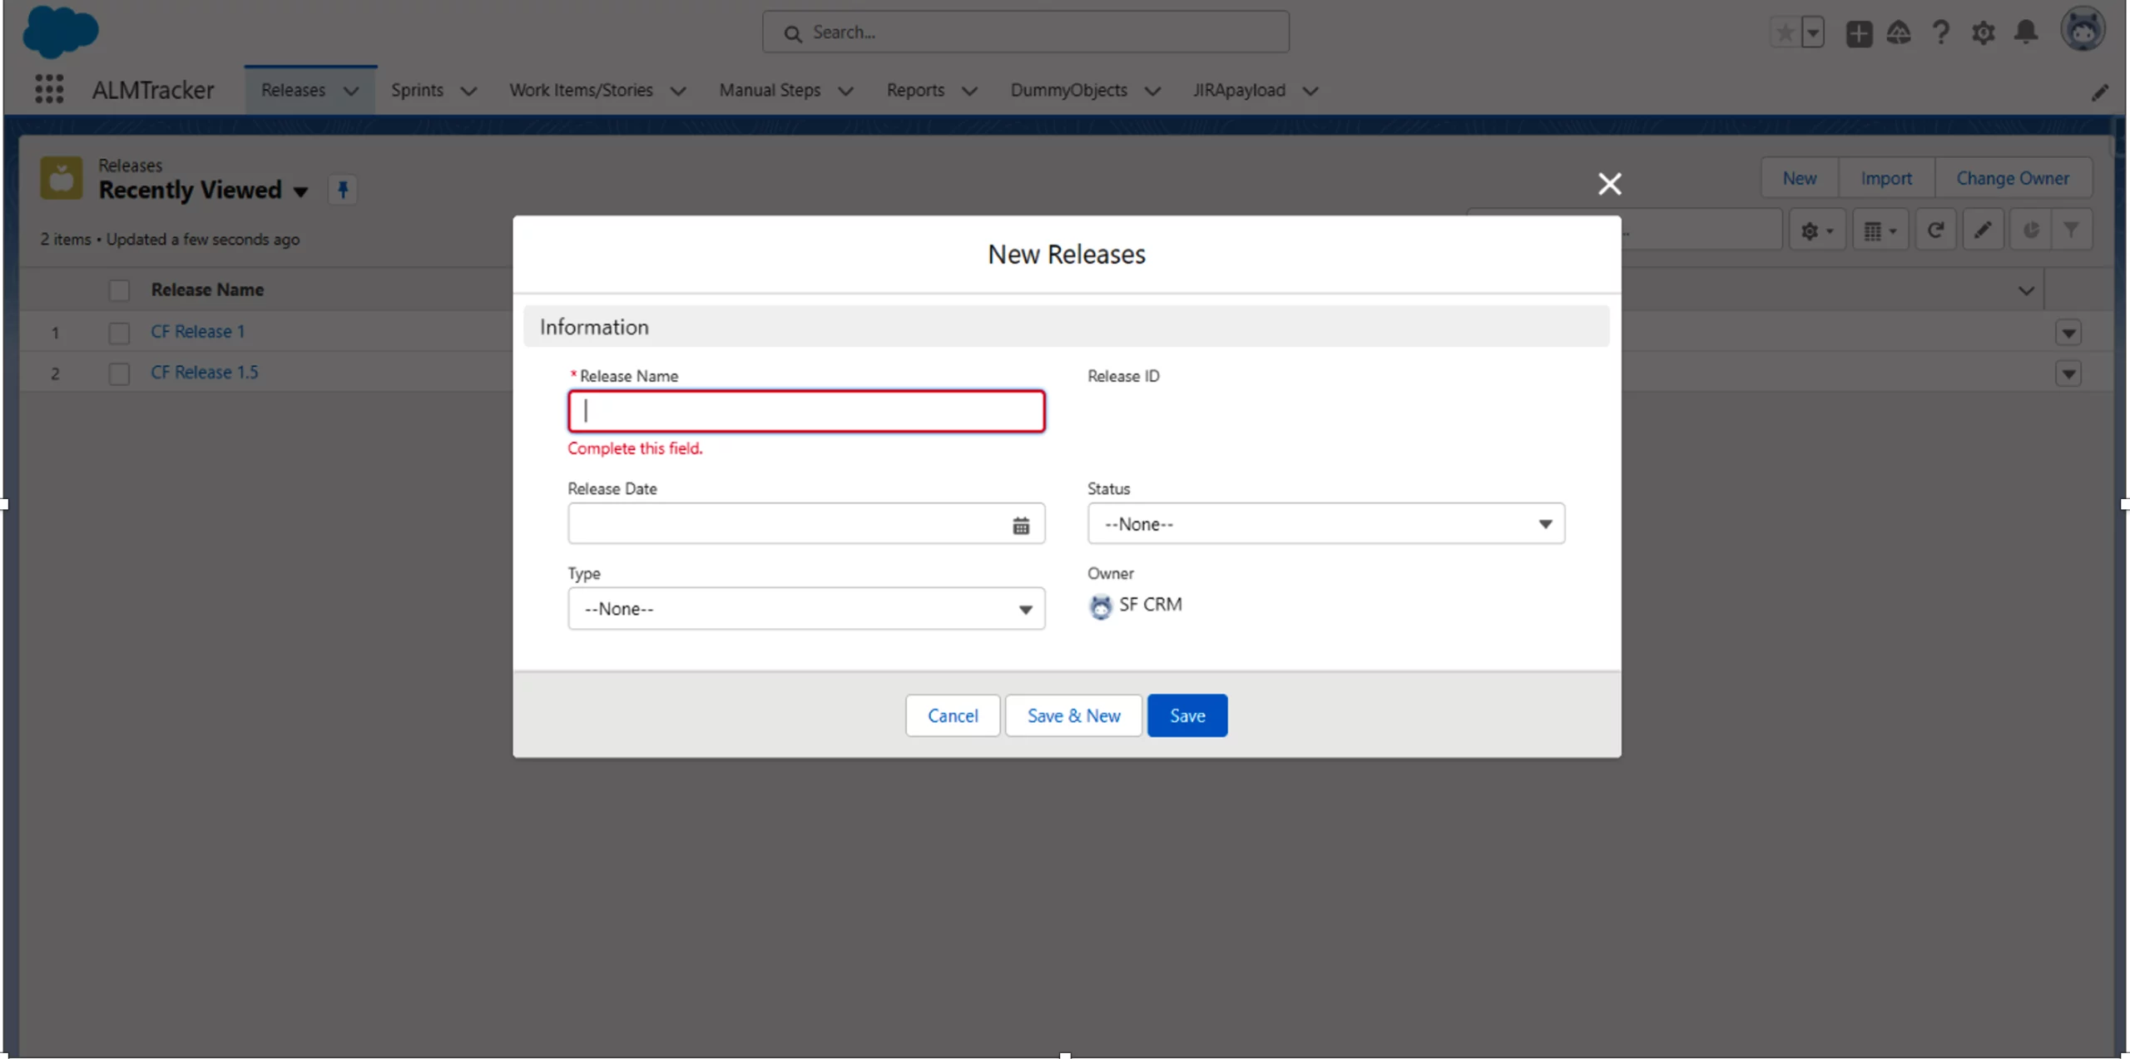Close the New Releases dialog with X
The height and width of the screenshot is (1059, 2130).
point(1609,184)
